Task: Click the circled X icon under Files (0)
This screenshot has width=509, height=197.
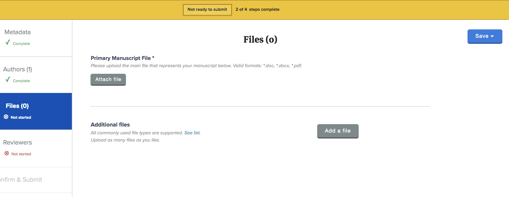Action: pyautogui.click(x=6, y=117)
